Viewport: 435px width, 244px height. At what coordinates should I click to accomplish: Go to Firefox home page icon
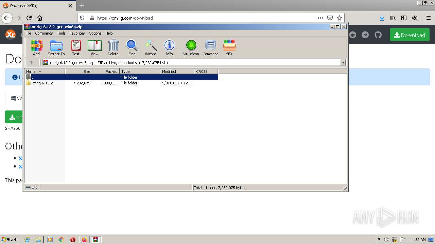pos(40,18)
